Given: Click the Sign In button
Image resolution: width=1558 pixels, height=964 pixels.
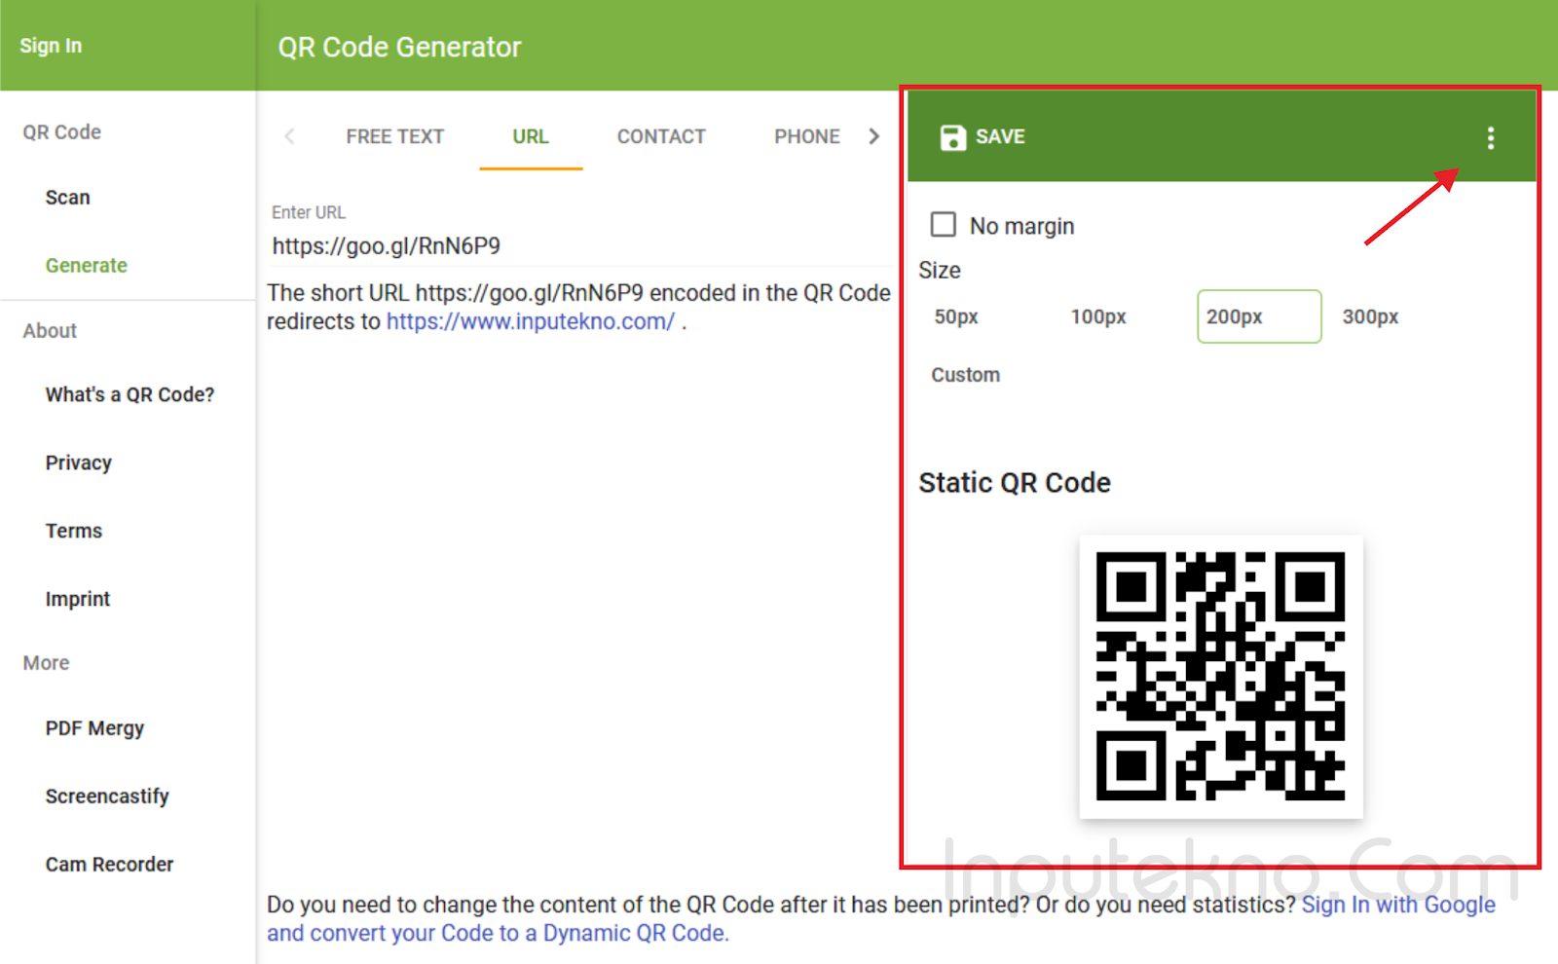Looking at the screenshot, I should [51, 46].
